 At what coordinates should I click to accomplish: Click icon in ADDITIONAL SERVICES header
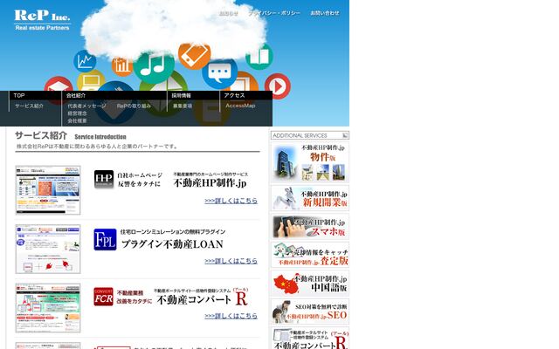coord(345,135)
